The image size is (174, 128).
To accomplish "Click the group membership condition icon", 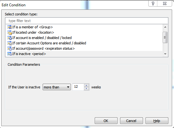I will tap(9, 27).
